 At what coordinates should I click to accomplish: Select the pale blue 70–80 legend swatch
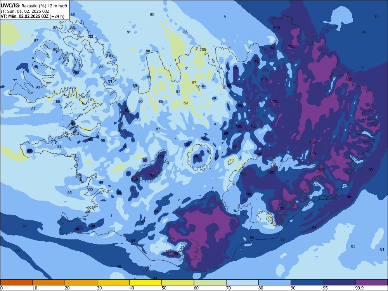click(x=242, y=282)
